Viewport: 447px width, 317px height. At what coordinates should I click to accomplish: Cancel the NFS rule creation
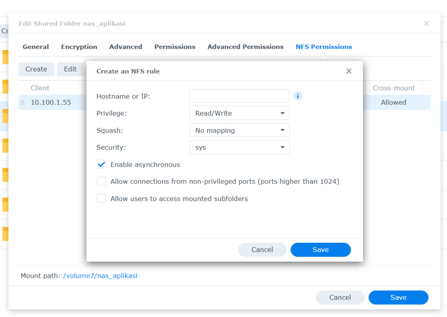262,249
